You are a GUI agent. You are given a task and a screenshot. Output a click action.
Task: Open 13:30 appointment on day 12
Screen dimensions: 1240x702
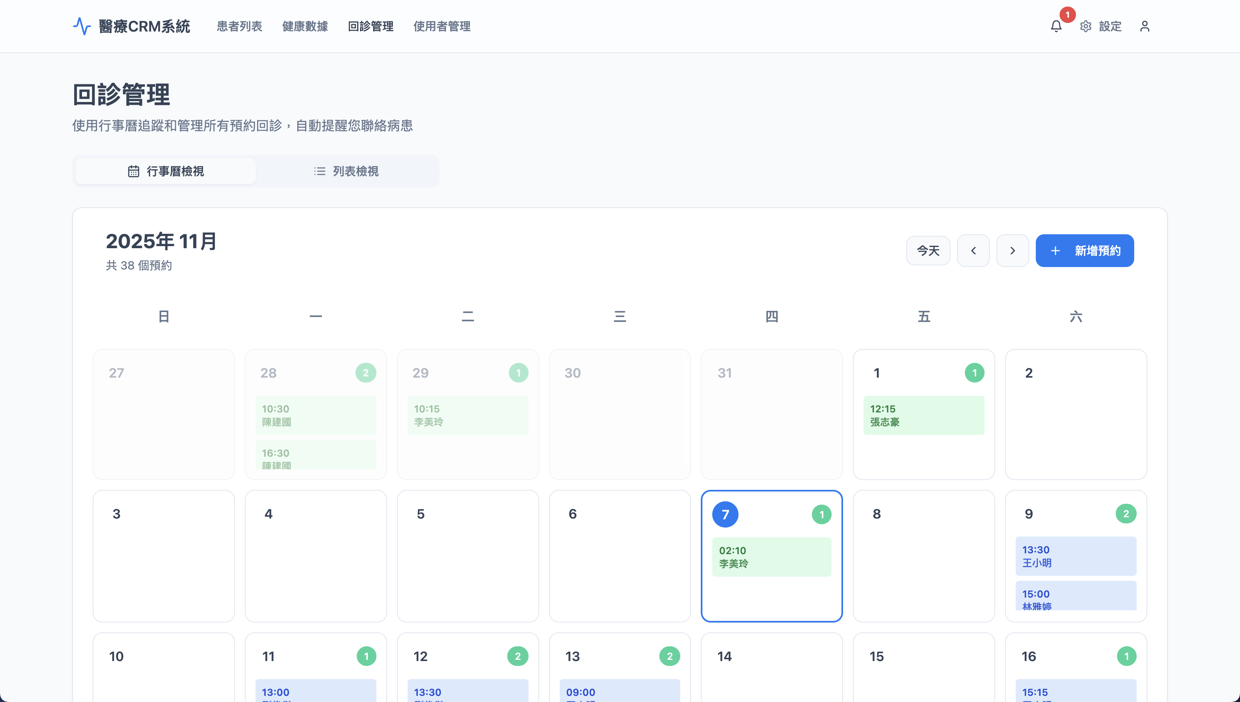[468, 691]
